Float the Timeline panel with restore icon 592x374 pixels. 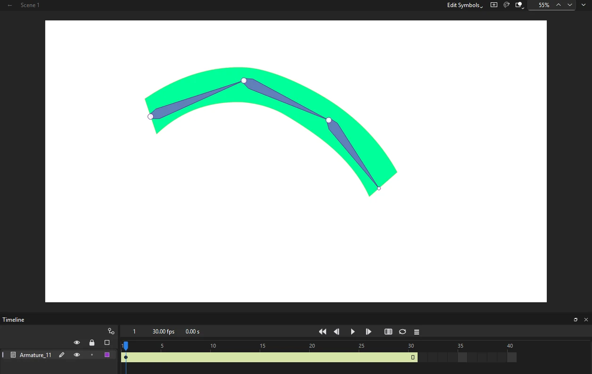[576, 320]
